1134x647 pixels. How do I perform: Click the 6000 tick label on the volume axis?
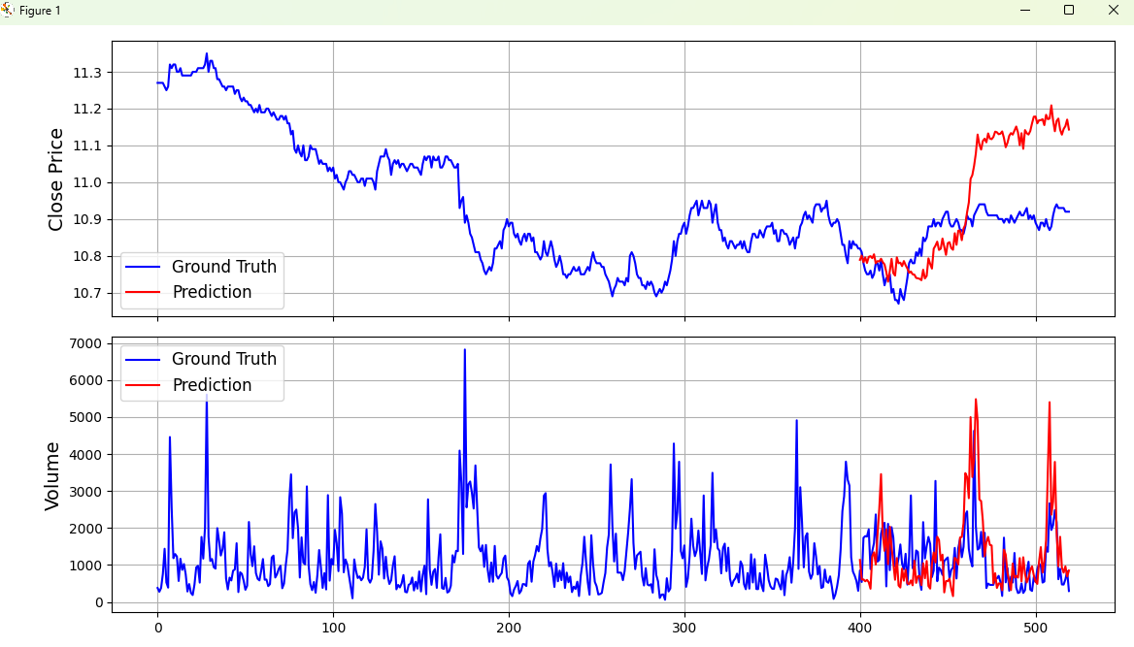[87, 380]
